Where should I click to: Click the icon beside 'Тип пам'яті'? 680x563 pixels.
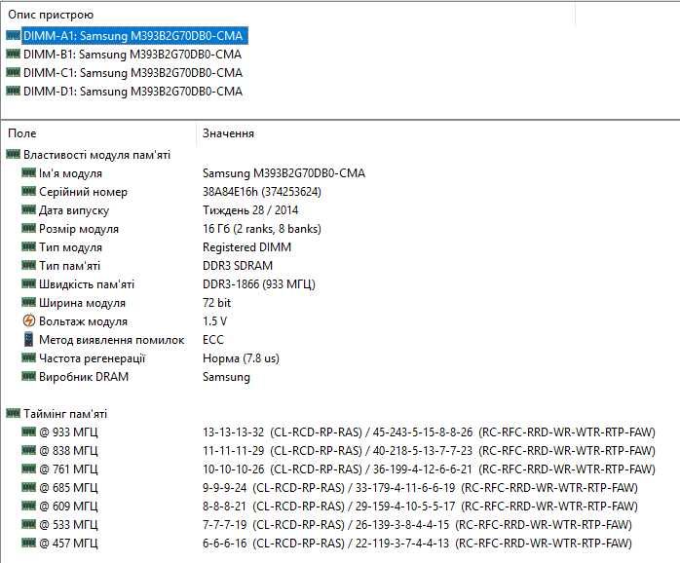28,265
